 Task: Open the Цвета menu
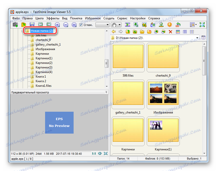[39, 18]
